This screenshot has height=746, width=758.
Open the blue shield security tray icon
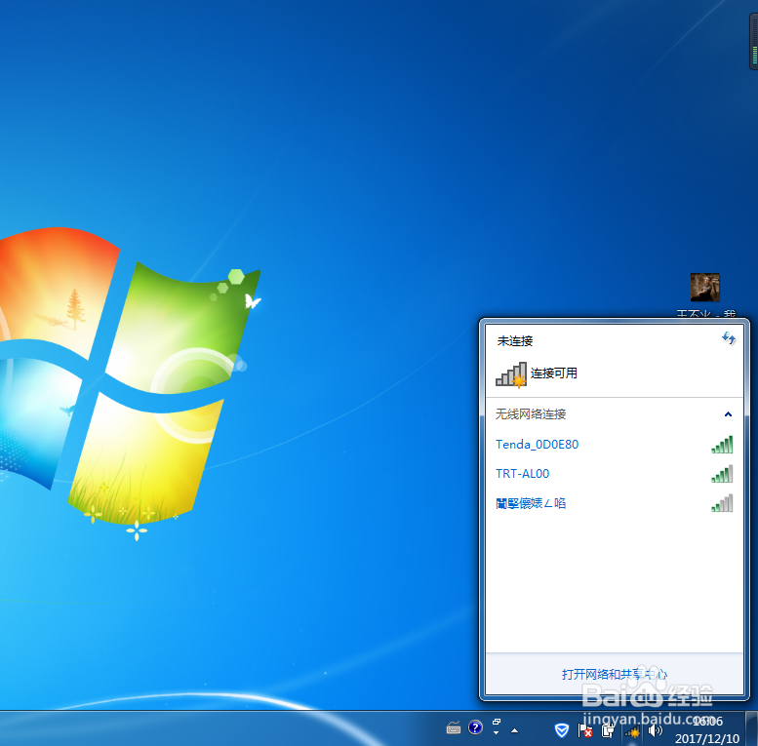point(561,730)
